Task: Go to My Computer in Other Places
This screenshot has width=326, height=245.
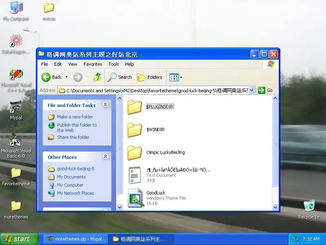Action: point(70,185)
